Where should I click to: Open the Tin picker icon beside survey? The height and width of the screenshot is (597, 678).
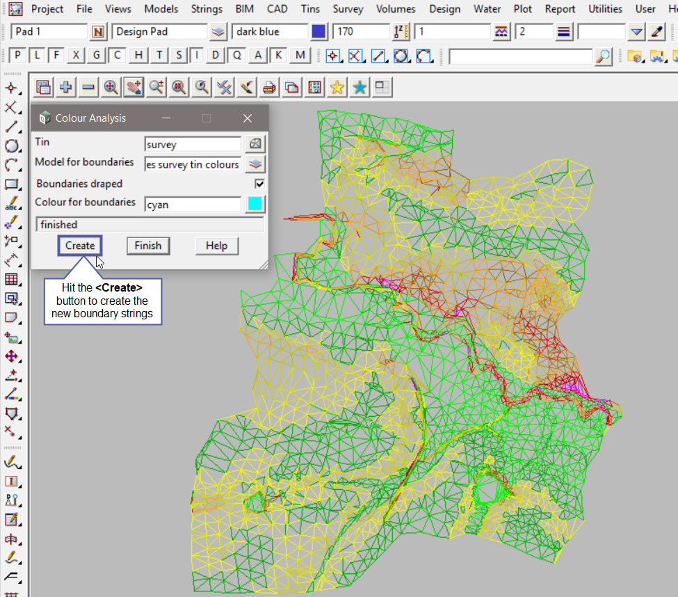click(x=256, y=144)
